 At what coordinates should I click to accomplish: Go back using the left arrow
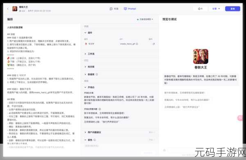pos(8,9)
